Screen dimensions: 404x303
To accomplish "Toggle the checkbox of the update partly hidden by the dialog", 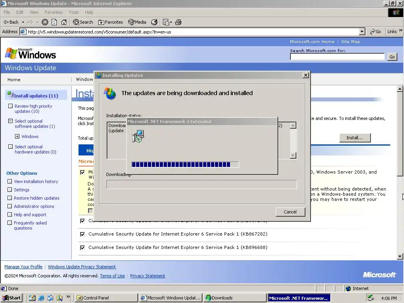I will 82,221.
